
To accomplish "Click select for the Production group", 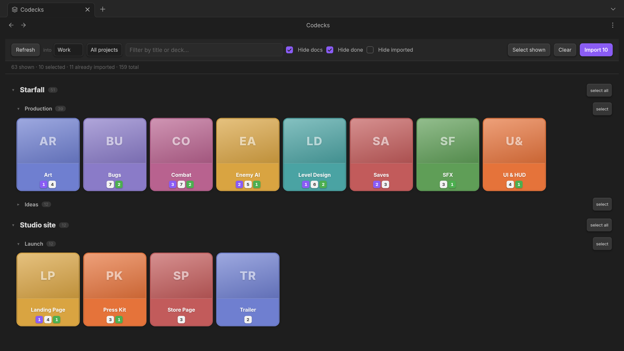I will pos(602,109).
